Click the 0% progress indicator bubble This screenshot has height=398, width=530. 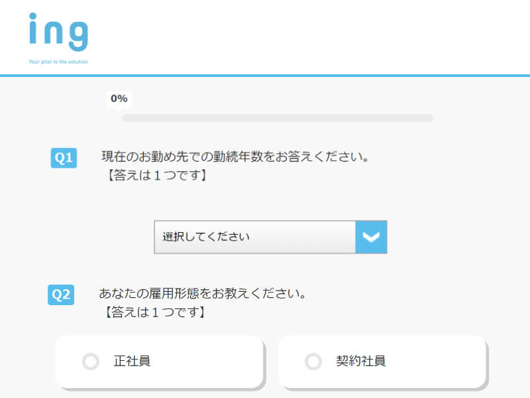click(x=119, y=99)
